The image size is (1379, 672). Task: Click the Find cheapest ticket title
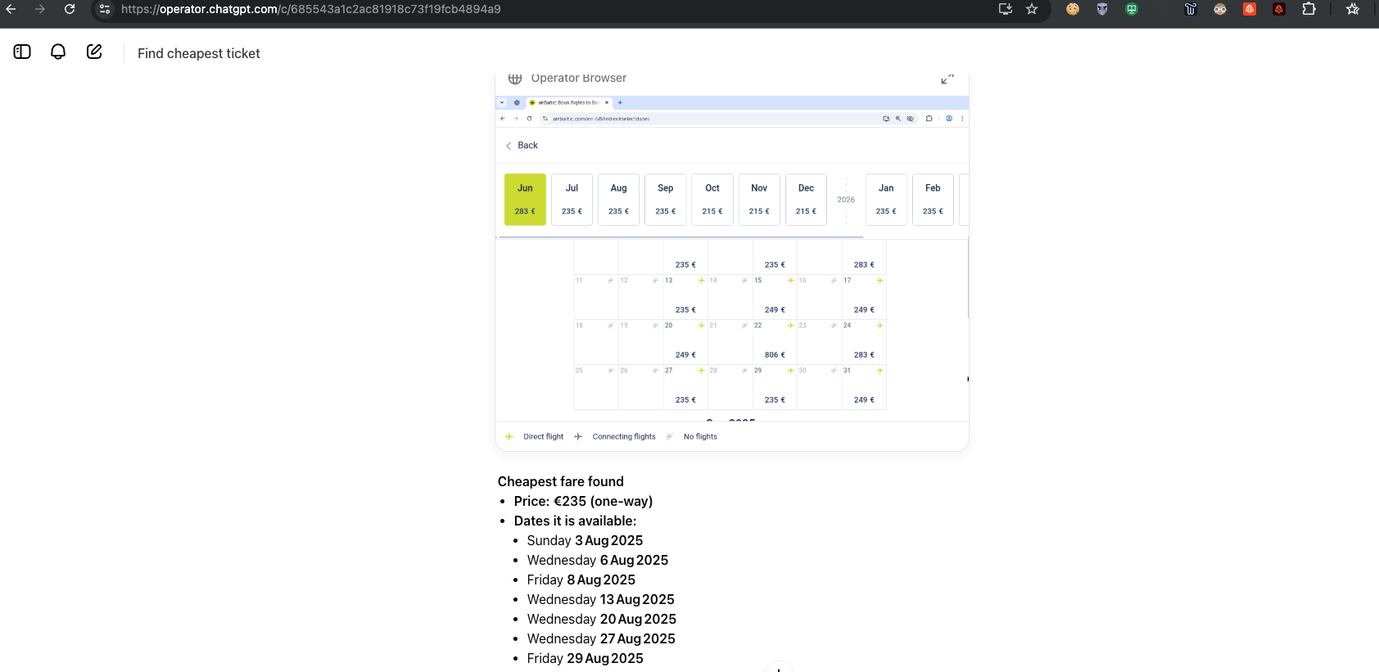click(199, 53)
